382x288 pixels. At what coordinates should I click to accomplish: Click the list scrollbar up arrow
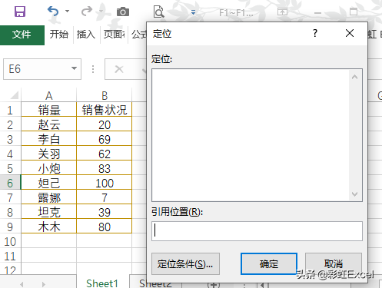355,77
